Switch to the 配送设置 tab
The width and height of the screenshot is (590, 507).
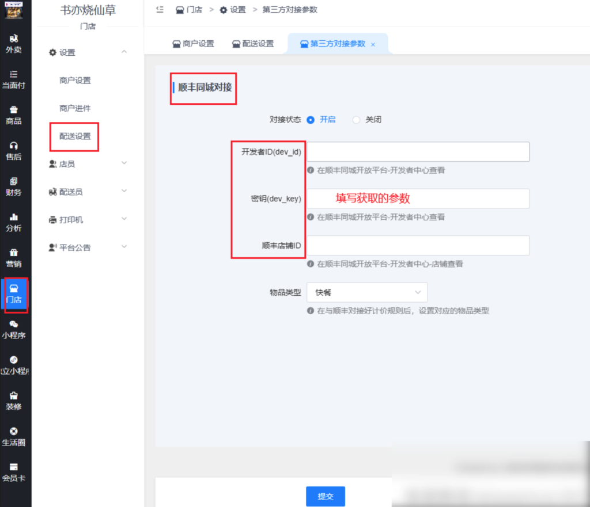click(252, 43)
